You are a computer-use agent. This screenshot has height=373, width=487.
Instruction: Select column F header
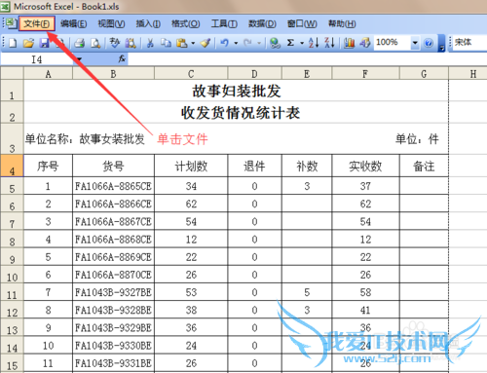(365, 74)
